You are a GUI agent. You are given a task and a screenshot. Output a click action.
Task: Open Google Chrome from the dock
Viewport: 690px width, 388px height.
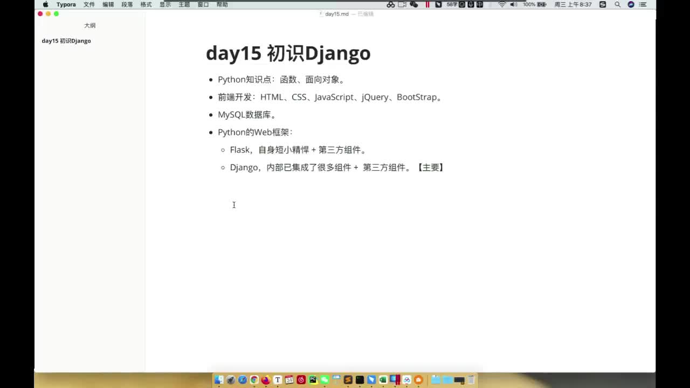pos(254,380)
